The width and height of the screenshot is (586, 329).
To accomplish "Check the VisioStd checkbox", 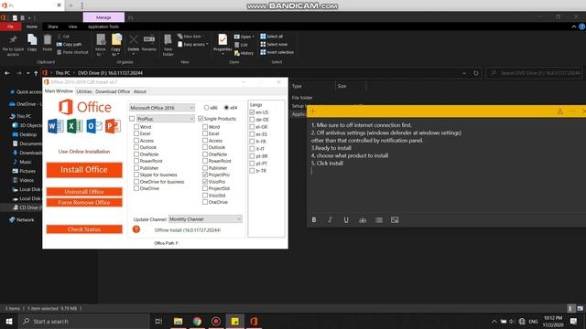I will tap(205, 195).
